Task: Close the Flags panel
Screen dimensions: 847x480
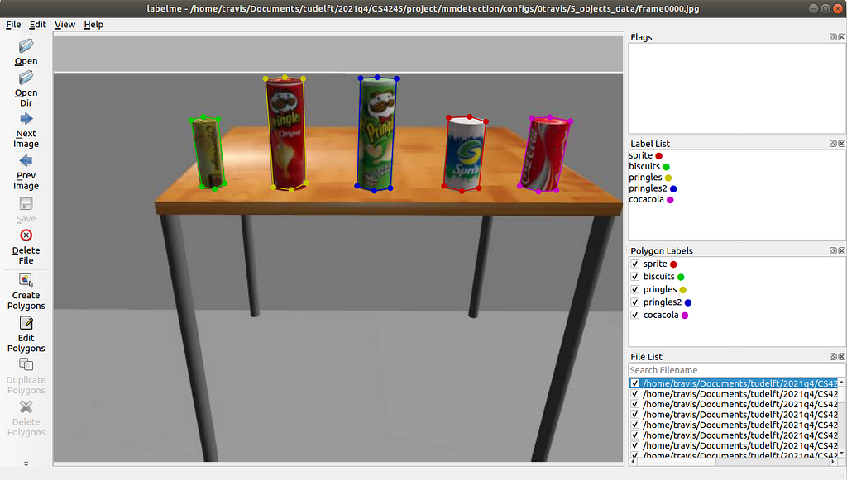Action: [841, 37]
